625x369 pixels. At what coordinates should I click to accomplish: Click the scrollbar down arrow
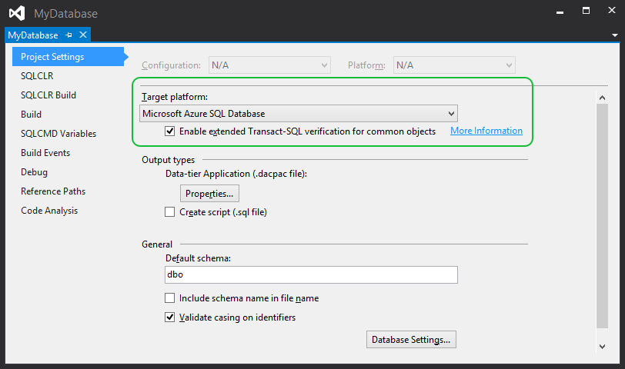[x=602, y=346]
